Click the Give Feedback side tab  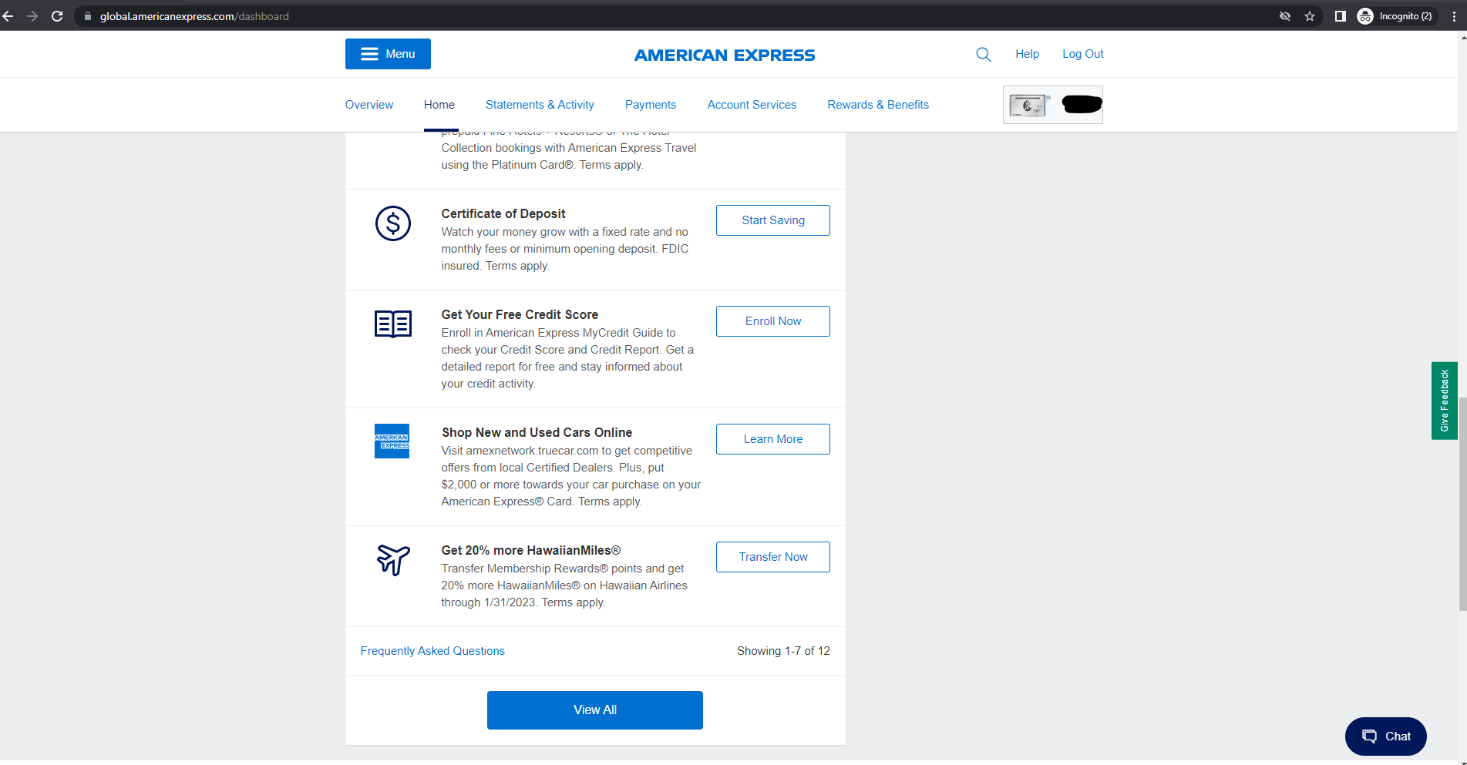1445,400
